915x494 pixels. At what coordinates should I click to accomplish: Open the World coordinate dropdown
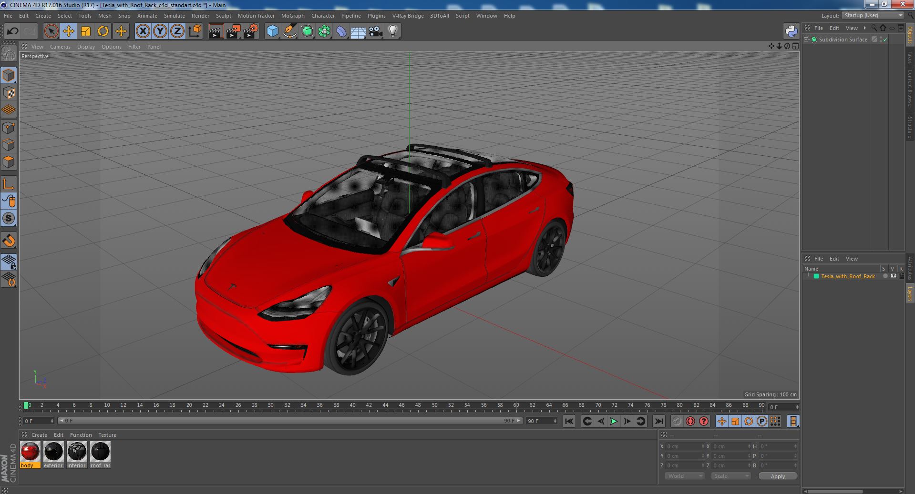[684, 476]
